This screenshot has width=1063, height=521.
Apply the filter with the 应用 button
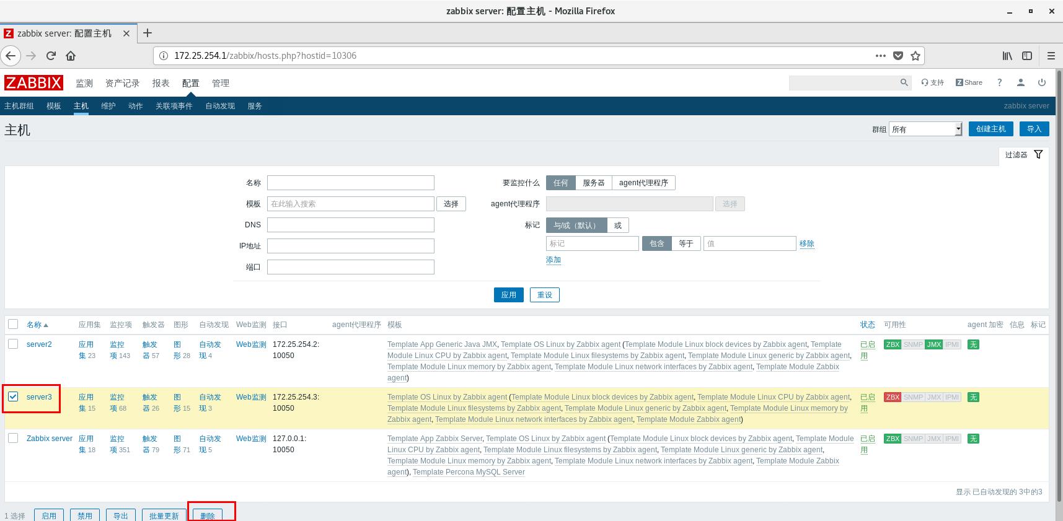tap(509, 295)
